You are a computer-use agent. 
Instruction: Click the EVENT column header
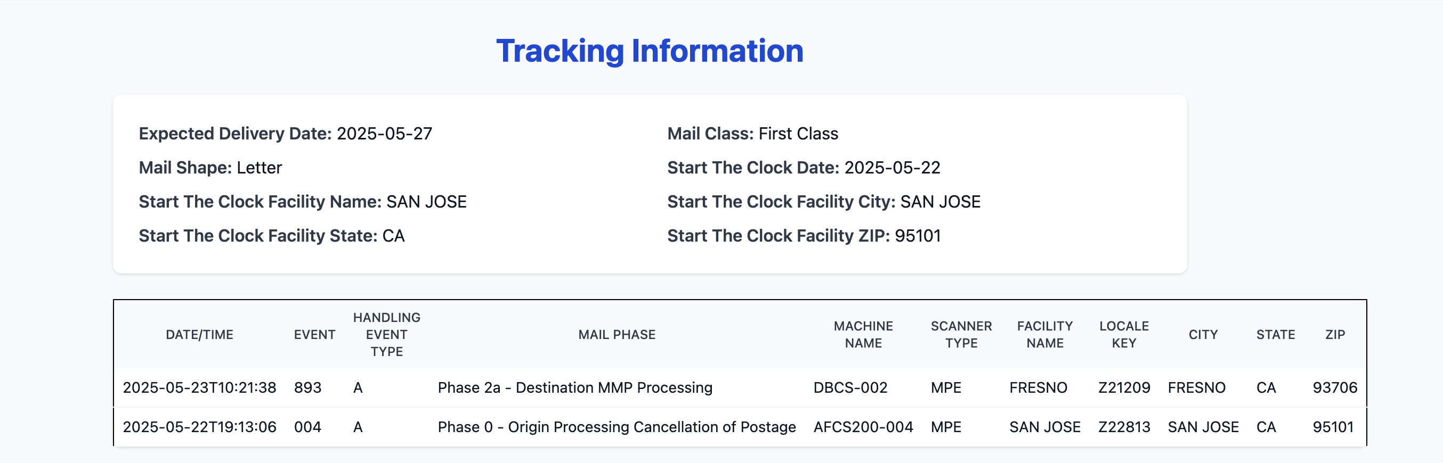coord(314,334)
